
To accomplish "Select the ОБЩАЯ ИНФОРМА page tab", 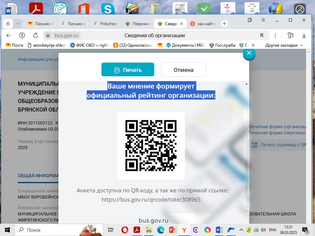I will 38,176.
